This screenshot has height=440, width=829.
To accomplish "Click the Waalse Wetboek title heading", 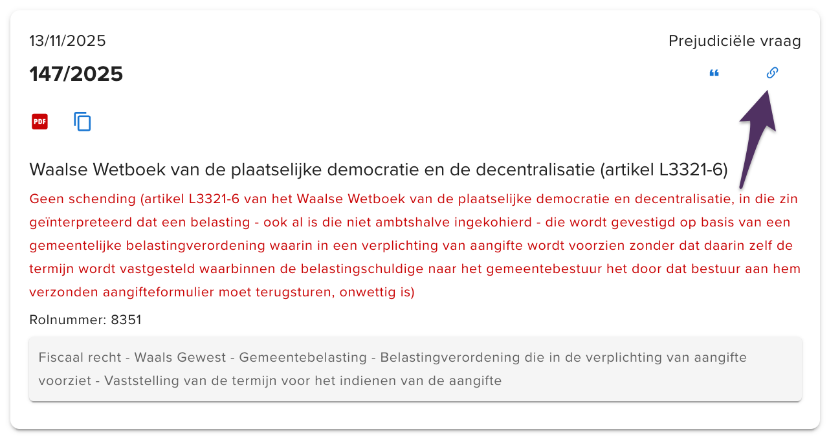I will (x=378, y=170).
